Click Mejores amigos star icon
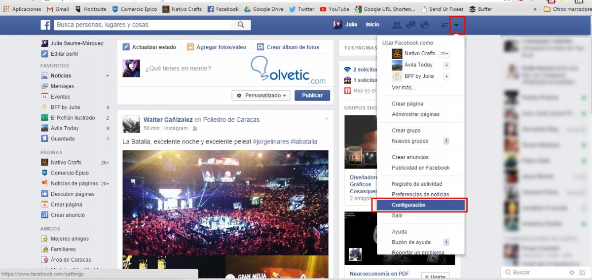Image resolution: width=592 pixels, height=280 pixels. coord(44,239)
